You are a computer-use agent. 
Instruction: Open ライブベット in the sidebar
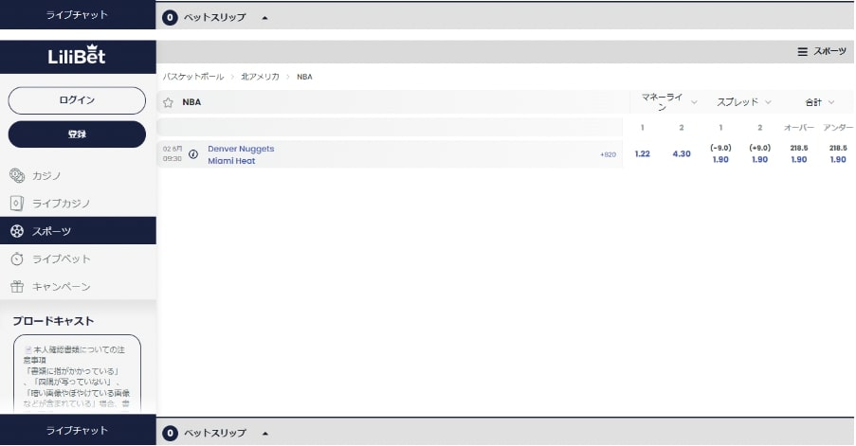tap(78, 259)
